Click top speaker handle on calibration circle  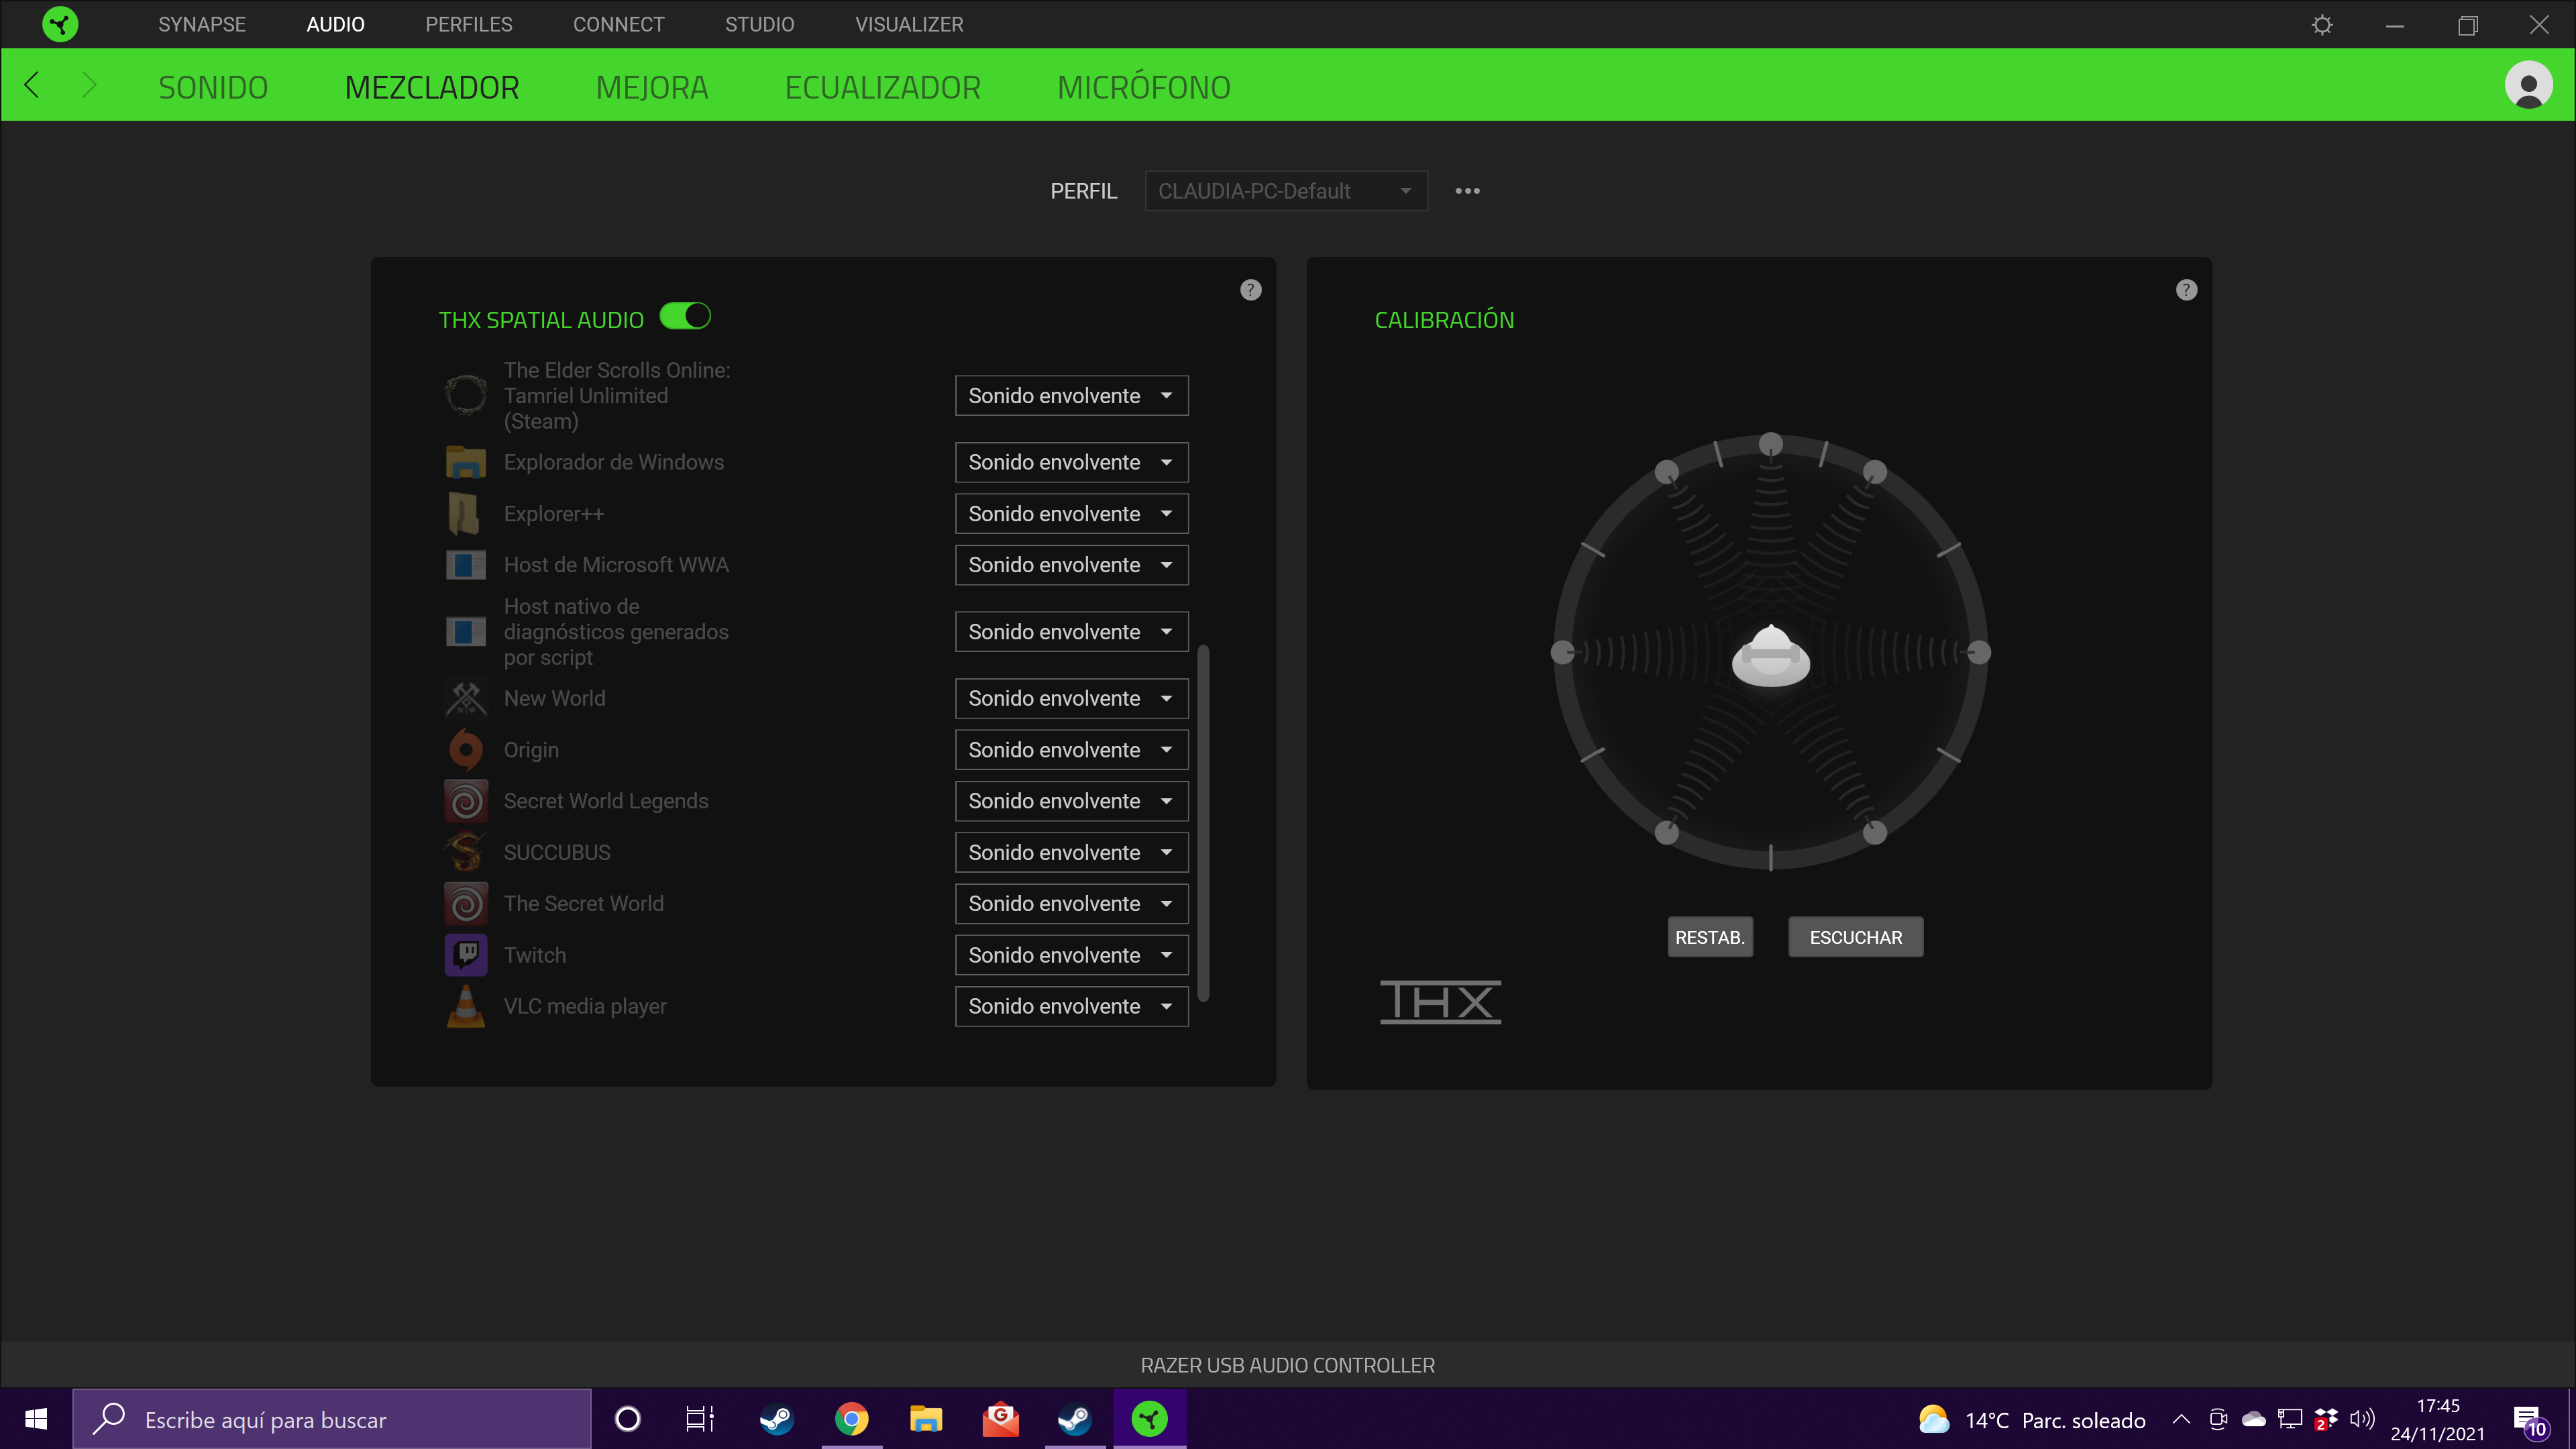click(x=1770, y=443)
